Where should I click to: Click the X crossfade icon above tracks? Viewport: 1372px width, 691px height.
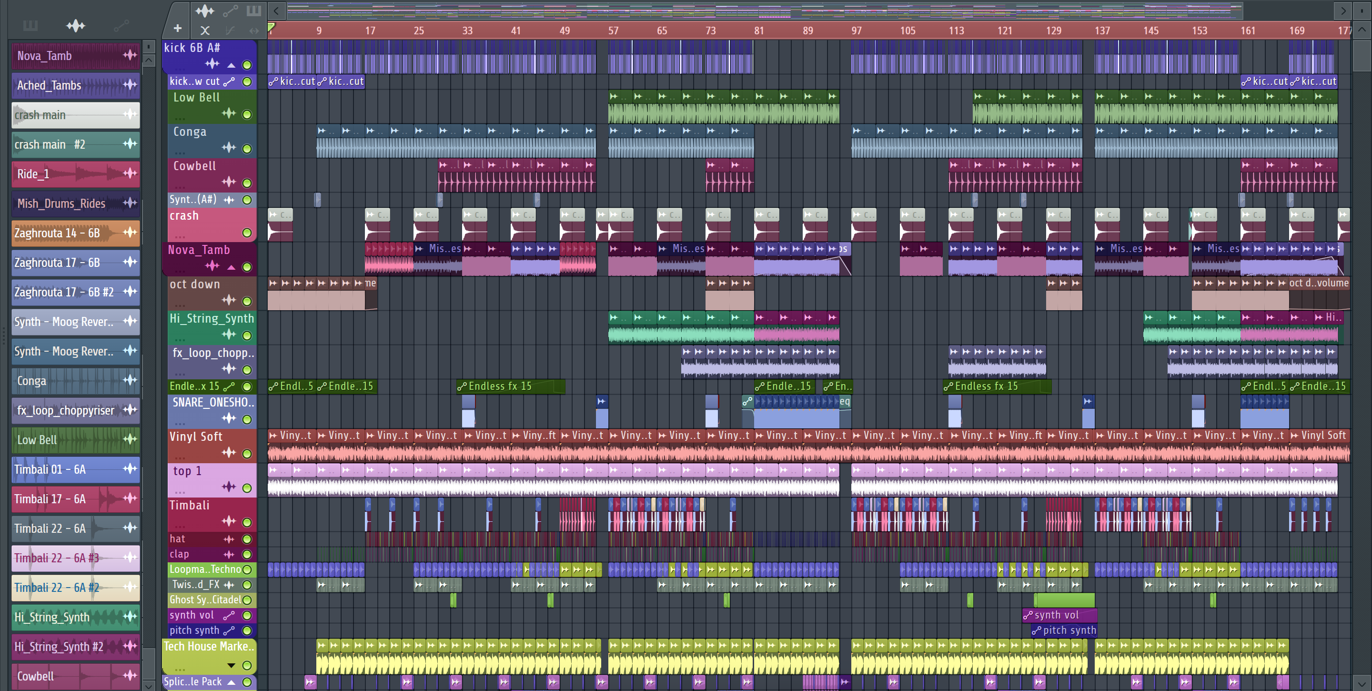pos(205,30)
